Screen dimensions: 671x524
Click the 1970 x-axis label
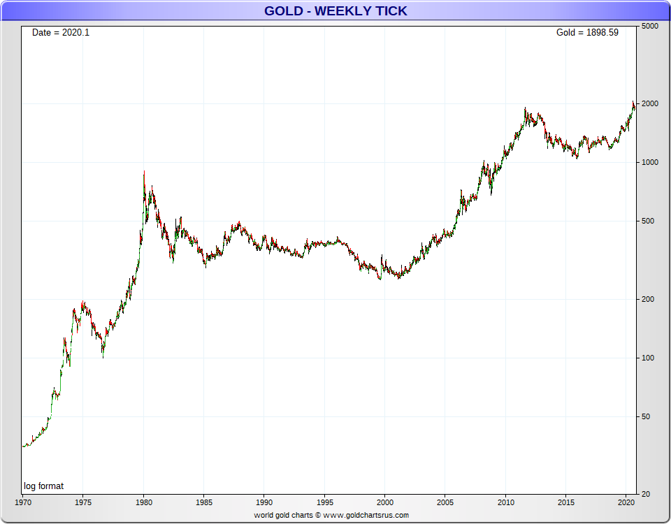23,502
